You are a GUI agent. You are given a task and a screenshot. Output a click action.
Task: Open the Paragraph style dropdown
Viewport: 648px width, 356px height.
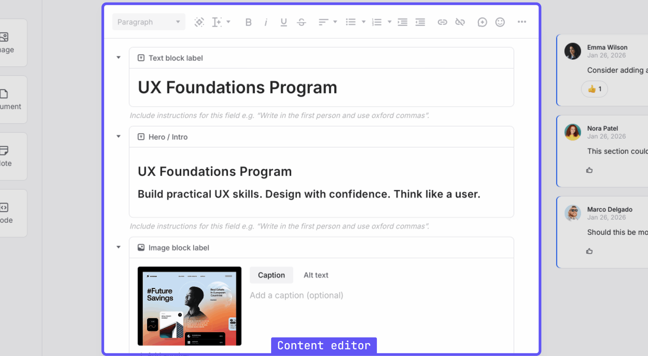point(149,22)
